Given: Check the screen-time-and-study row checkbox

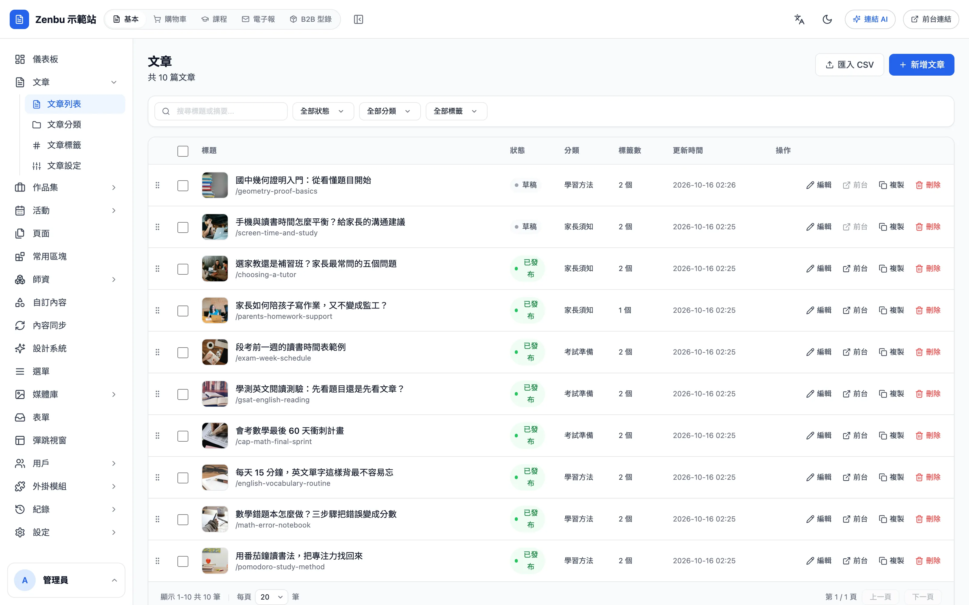Looking at the screenshot, I should point(183,227).
